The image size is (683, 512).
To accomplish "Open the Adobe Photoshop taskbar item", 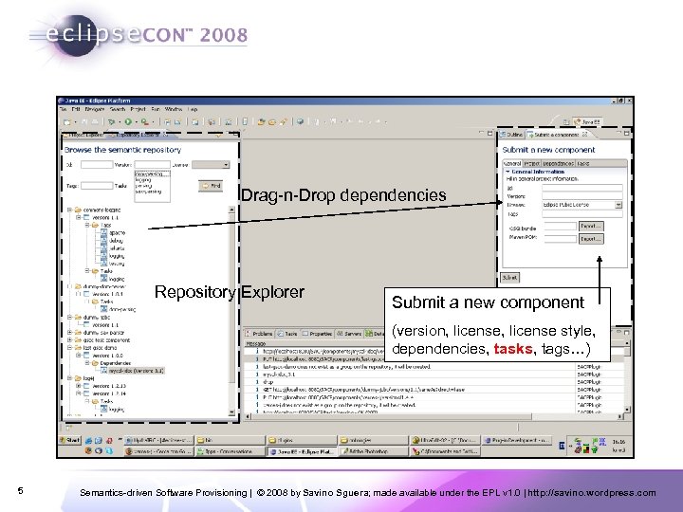I will pos(374,451).
